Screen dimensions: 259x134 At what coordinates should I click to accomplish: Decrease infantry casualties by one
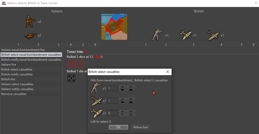[x=122, y=90]
